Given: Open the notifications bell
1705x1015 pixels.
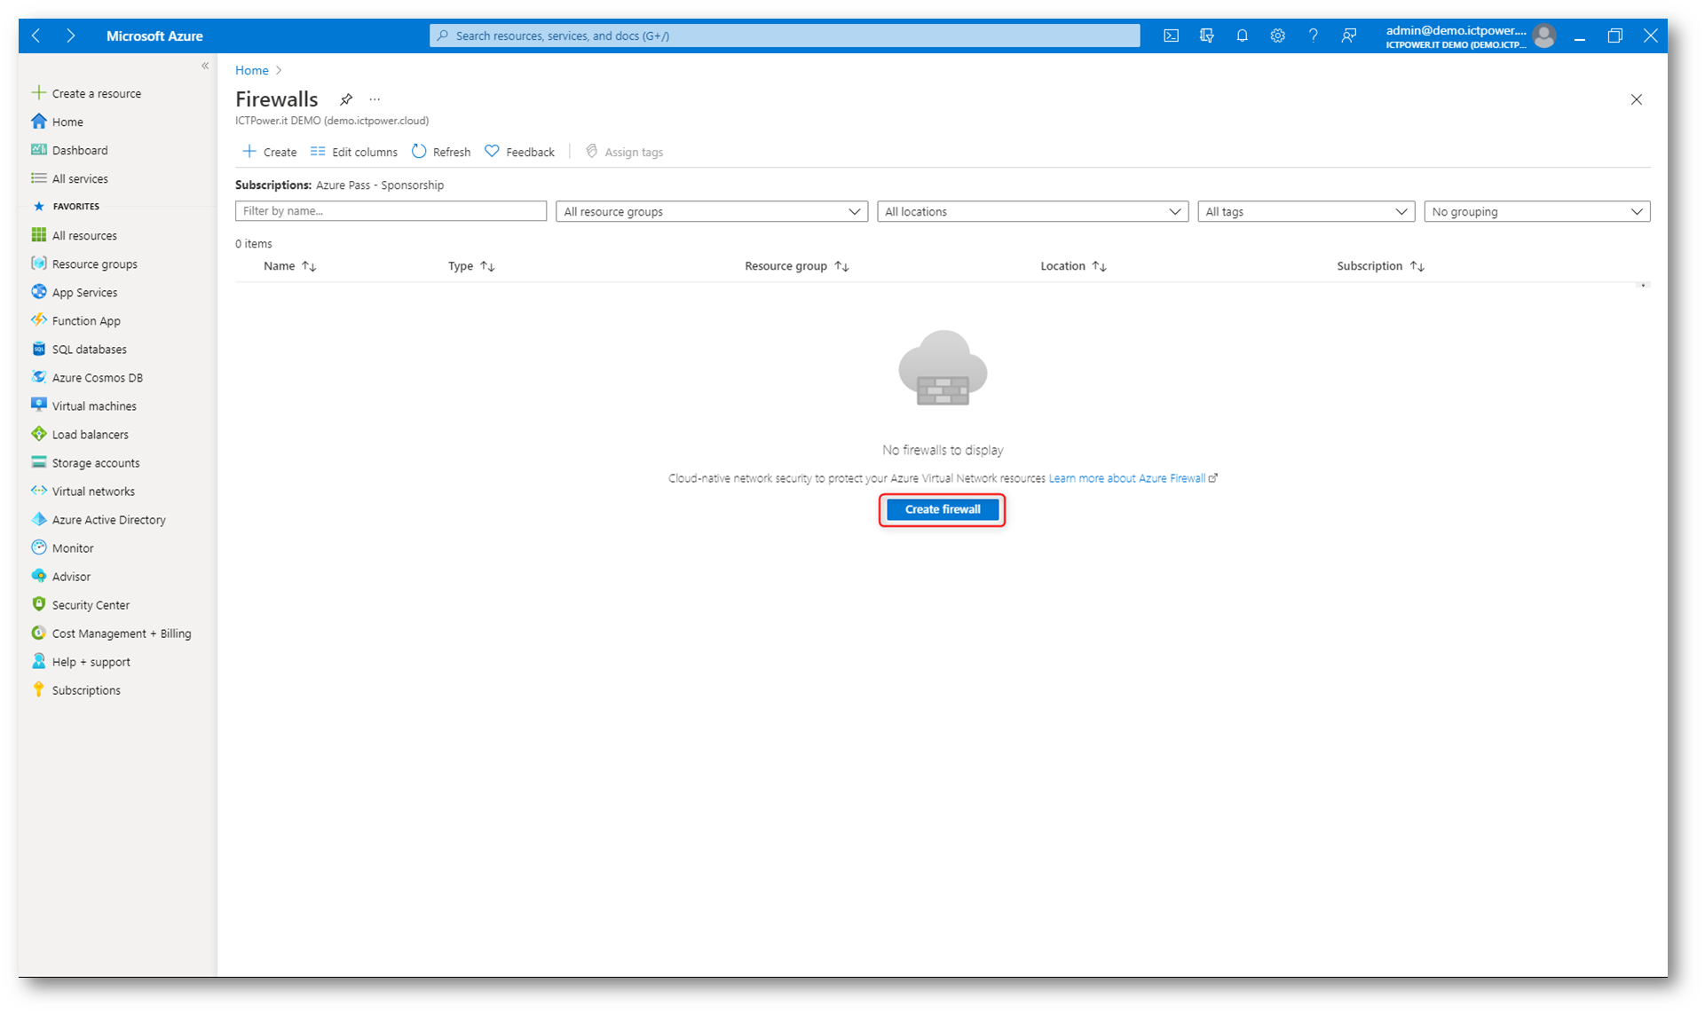Looking at the screenshot, I should tap(1242, 35).
